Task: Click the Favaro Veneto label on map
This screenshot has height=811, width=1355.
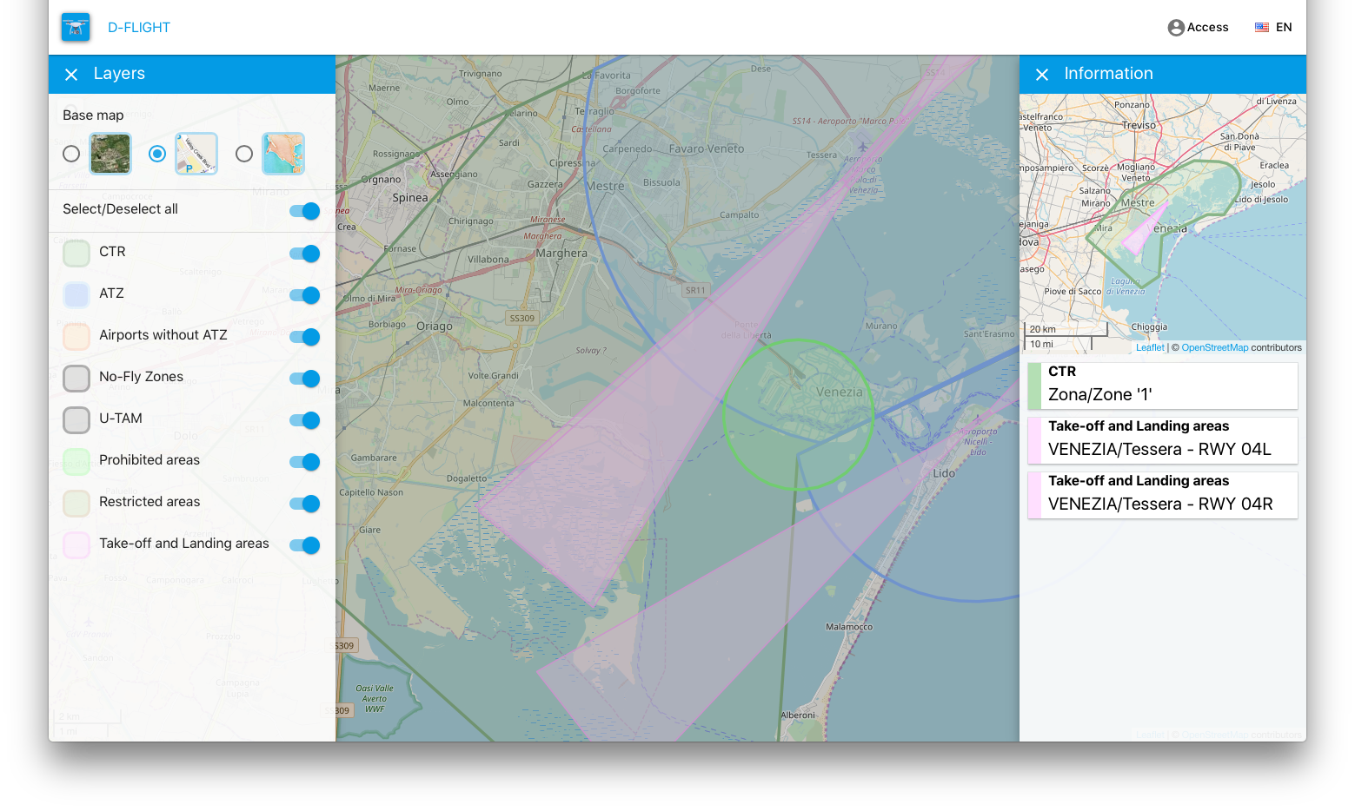Action: [x=707, y=148]
